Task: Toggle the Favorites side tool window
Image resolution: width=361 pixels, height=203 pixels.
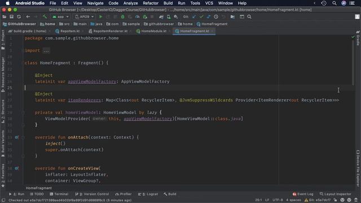Action: point(3,175)
